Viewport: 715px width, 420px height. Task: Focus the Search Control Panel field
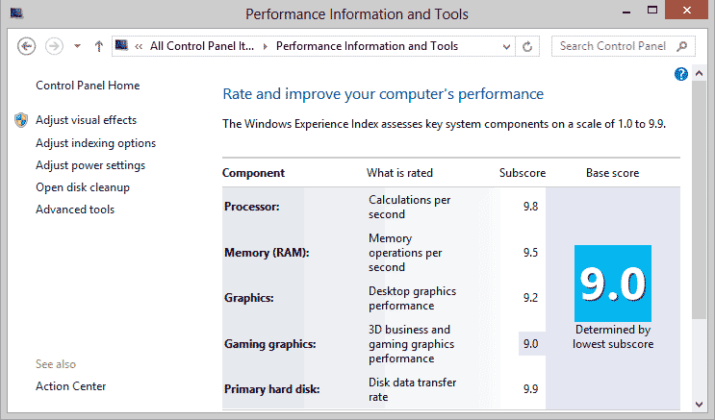pyautogui.click(x=623, y=46)
